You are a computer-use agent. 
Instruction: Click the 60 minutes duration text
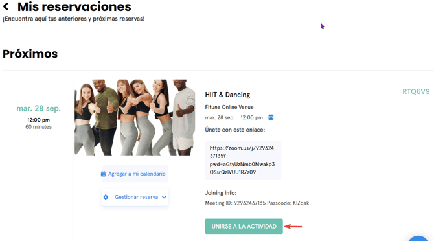pos(38,127)
